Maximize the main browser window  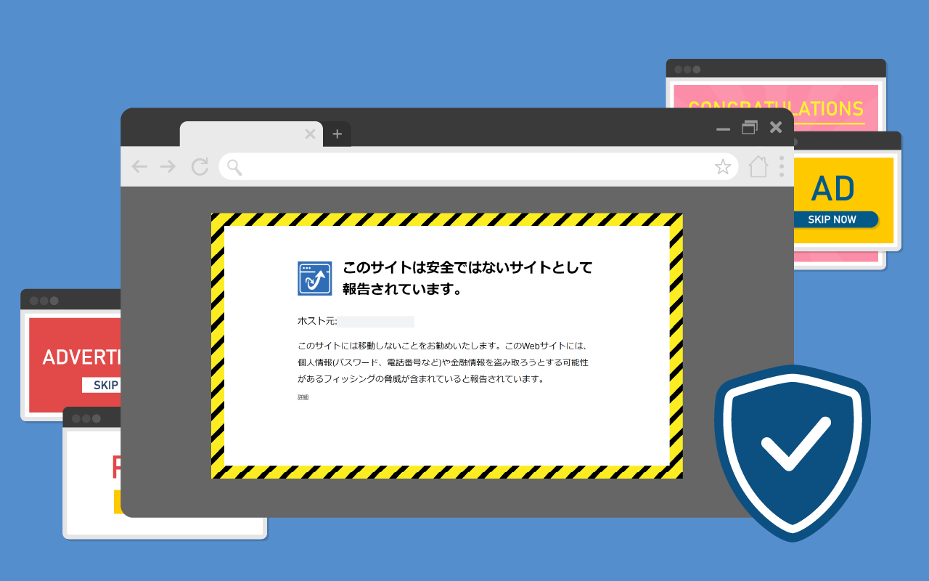[x=750, y=127]
